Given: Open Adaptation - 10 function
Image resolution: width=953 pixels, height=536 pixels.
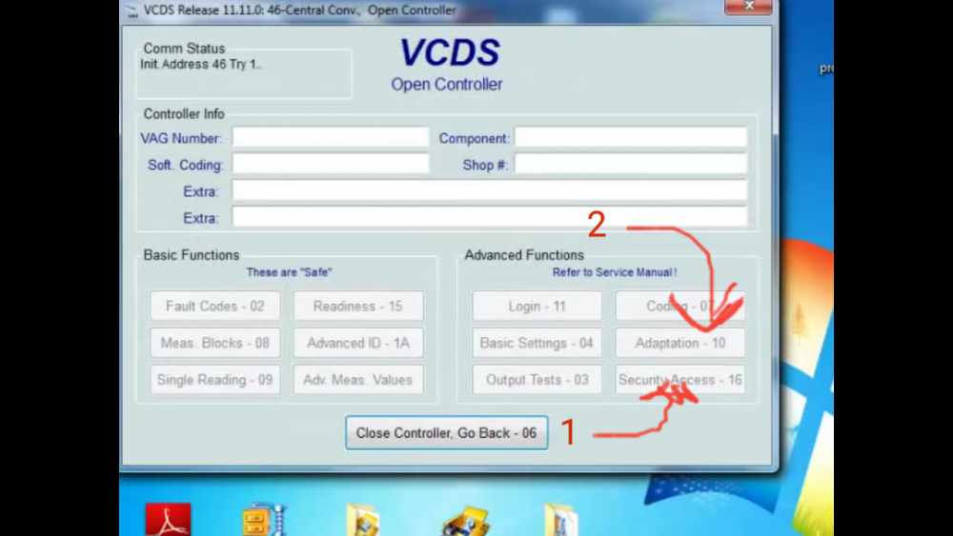Looking at the screenshot, I should 680,343.
